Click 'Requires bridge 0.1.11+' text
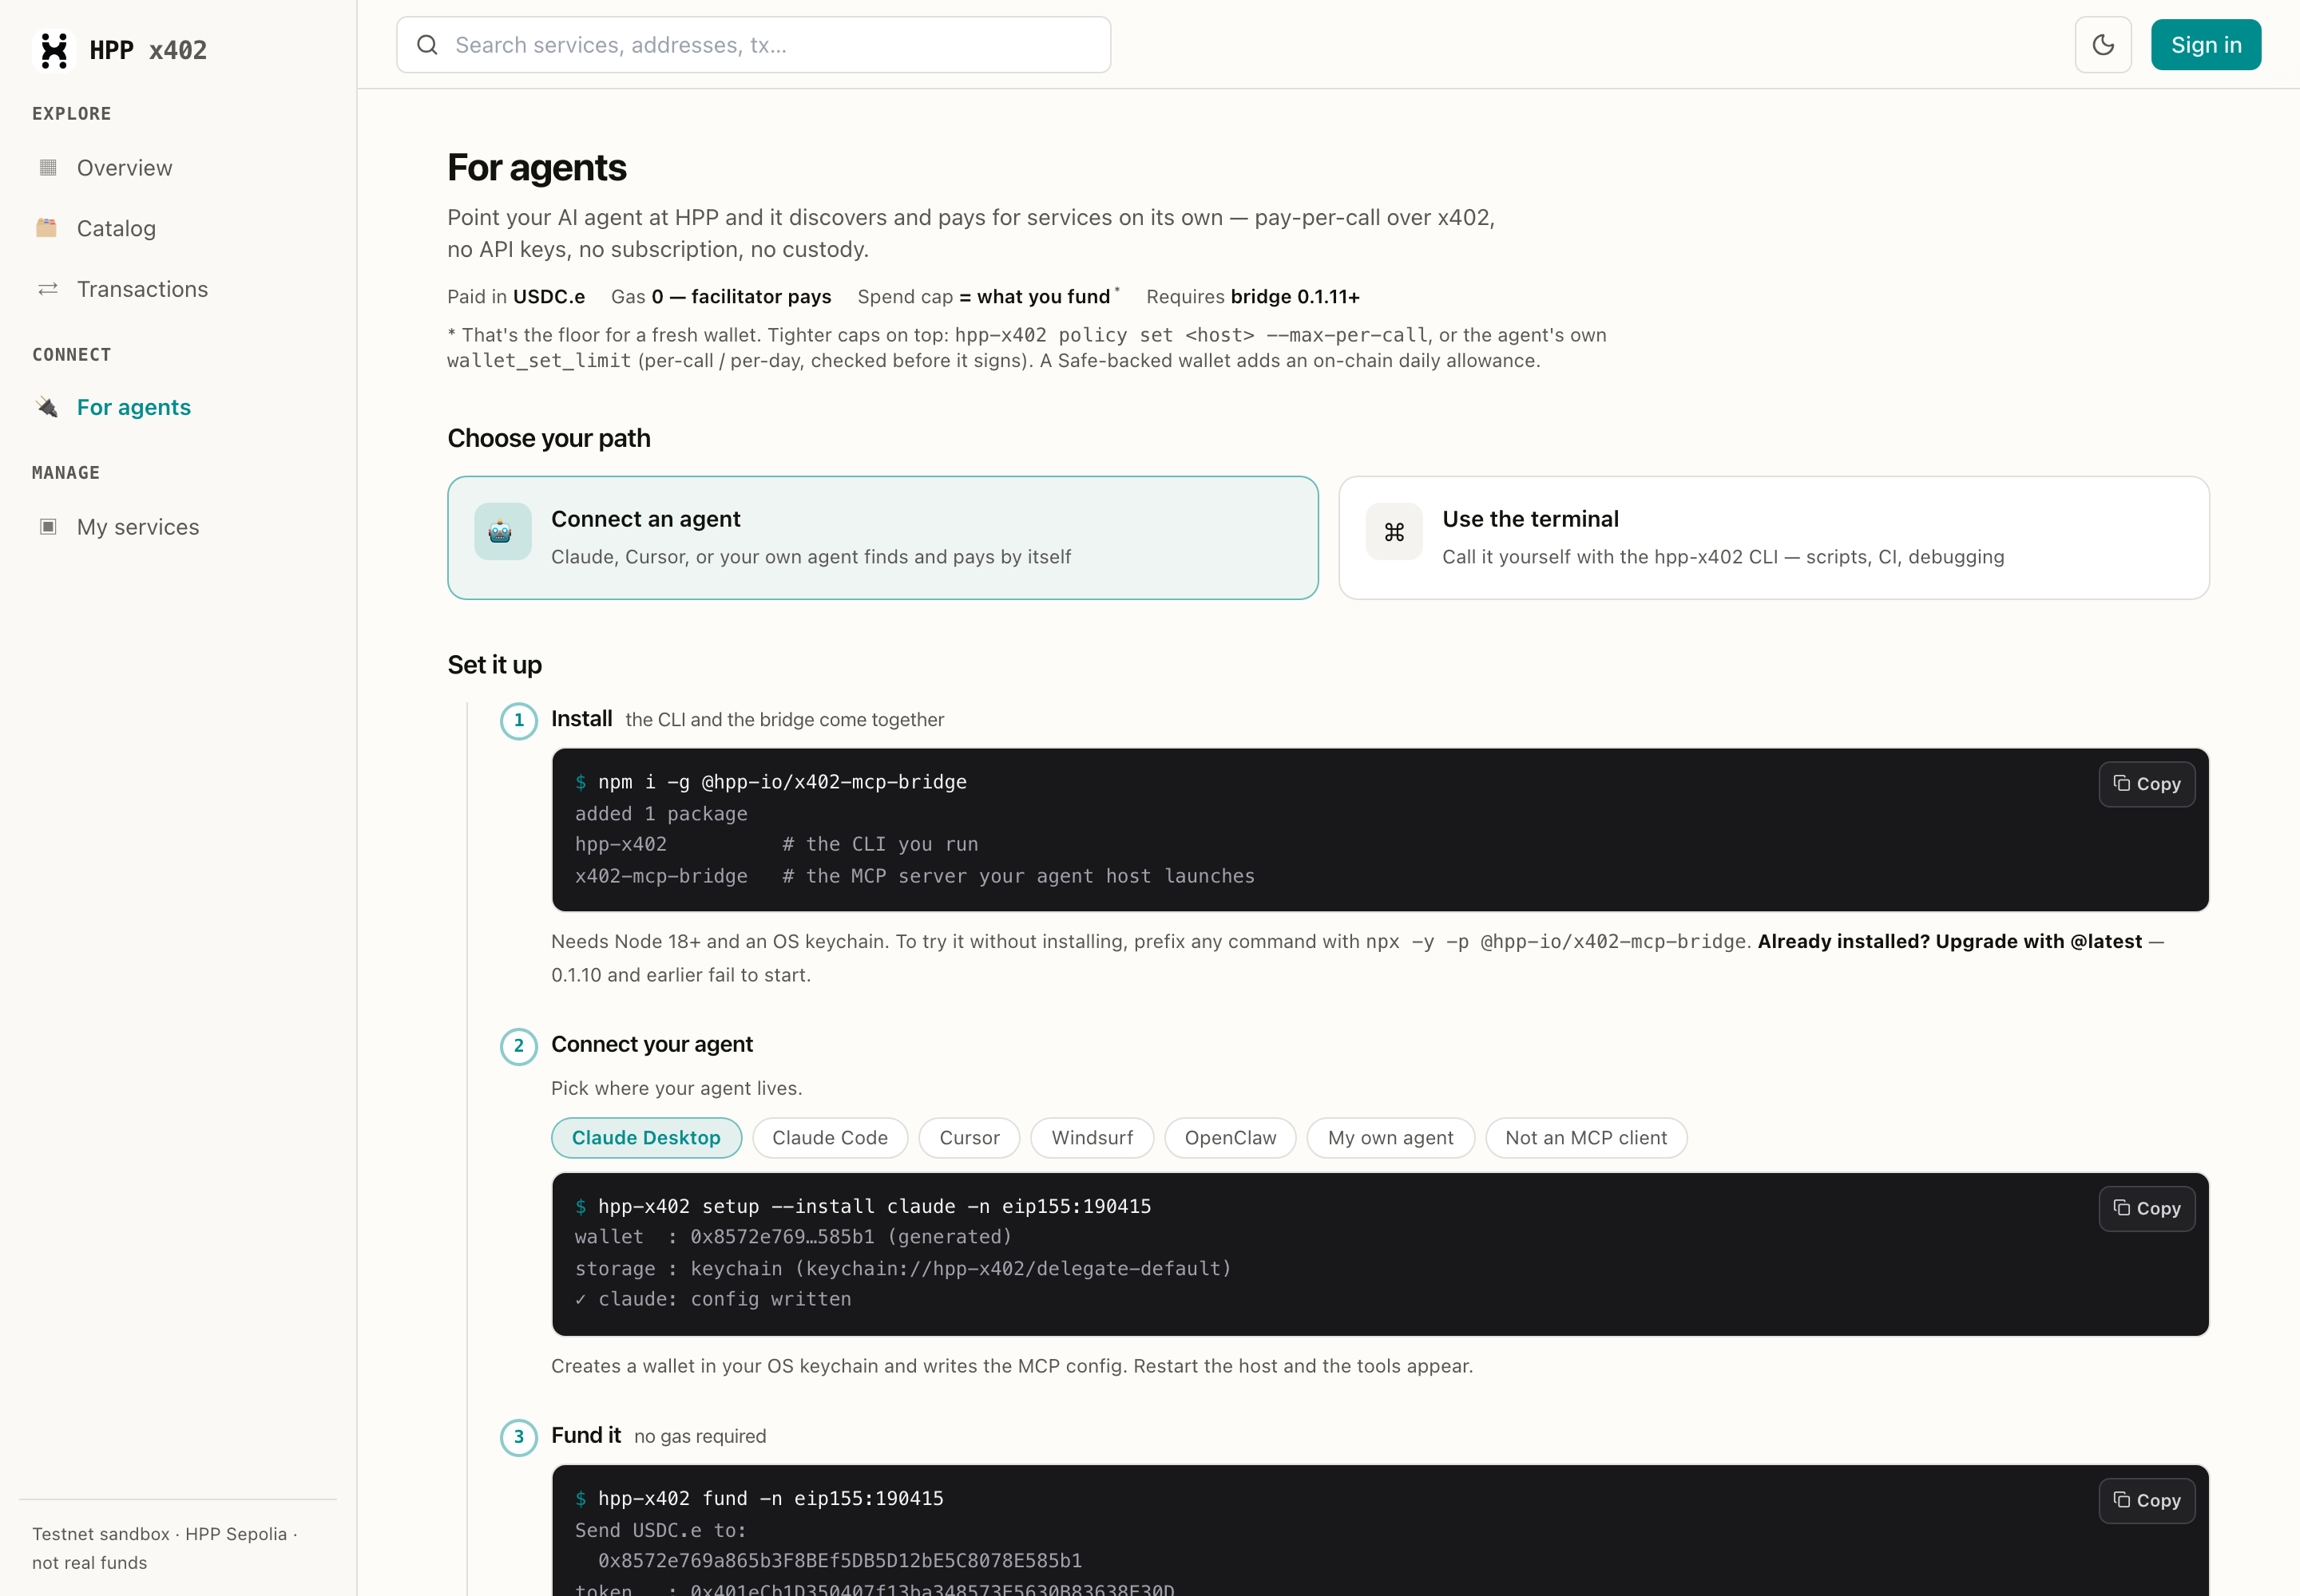The image size is (2300, 1596). tap(1252, 297)
